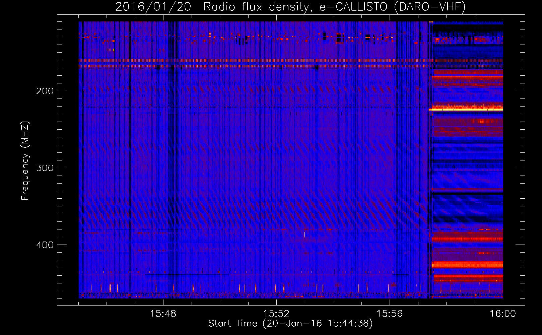Click the 'Frequency (MHZ)' axis label

click(25, 161)
